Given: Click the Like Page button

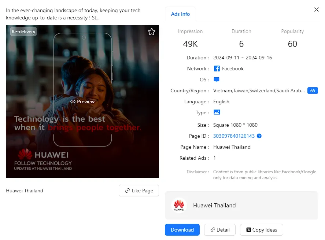Looking at the screenshot, I should click(x=139, y=191).
